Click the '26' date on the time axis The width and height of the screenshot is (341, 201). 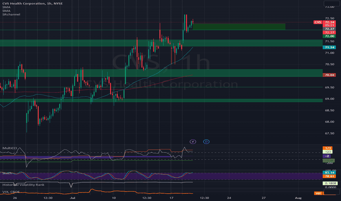click(x=15, y=198)
